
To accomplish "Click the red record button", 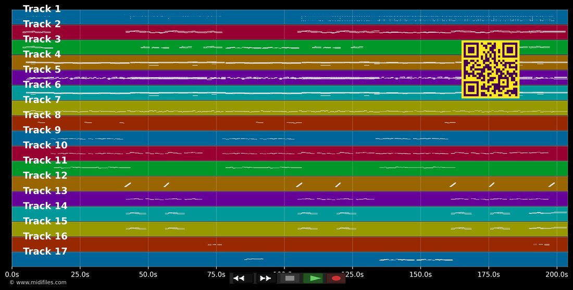I will [x=335, y=279].
